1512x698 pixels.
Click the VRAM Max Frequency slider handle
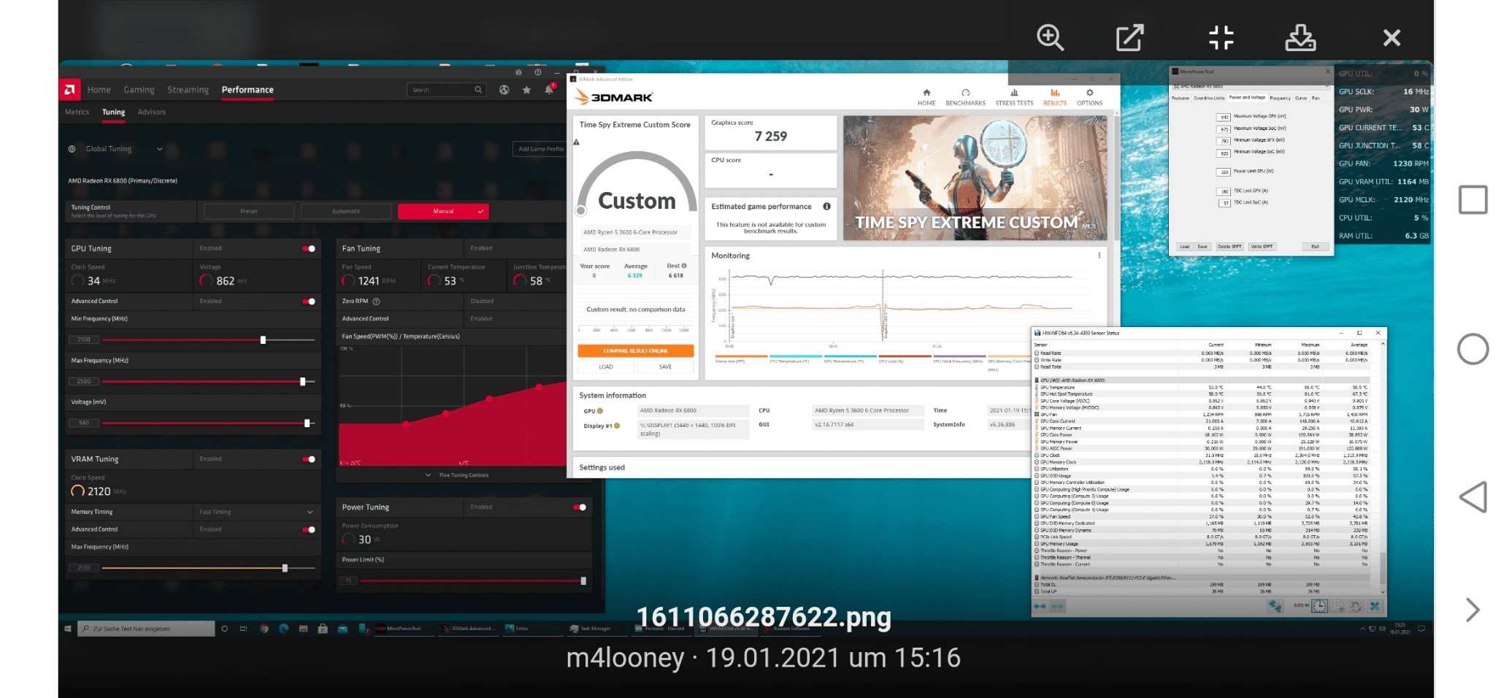(285, 568)
